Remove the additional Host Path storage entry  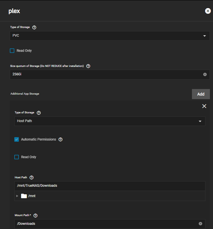pos(204,106)
